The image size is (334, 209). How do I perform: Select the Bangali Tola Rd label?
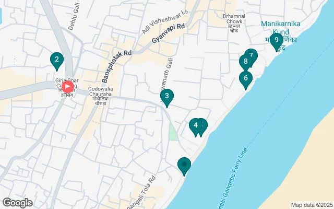(141, 192)
